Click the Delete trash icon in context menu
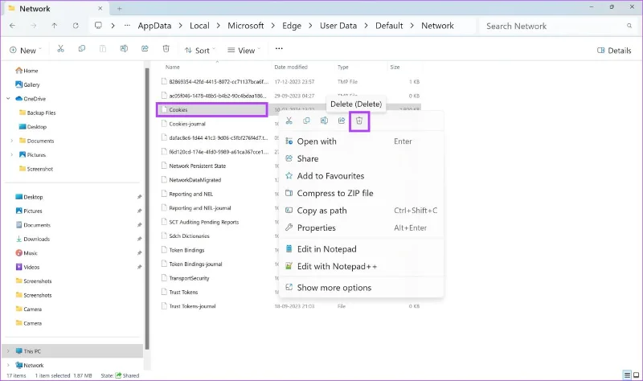 pos(359,121)
